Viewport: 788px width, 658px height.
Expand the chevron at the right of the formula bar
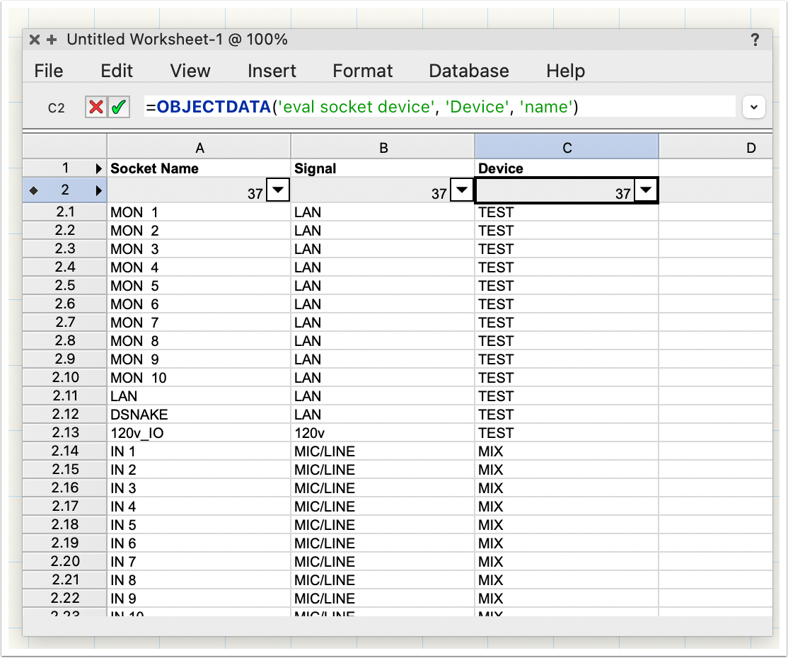(754, 106)
